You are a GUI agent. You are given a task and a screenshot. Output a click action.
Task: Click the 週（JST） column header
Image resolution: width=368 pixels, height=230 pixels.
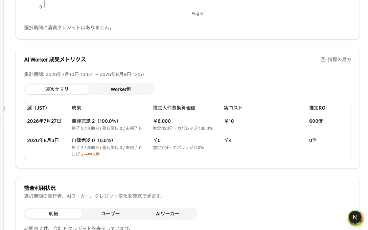click(39, 108)
